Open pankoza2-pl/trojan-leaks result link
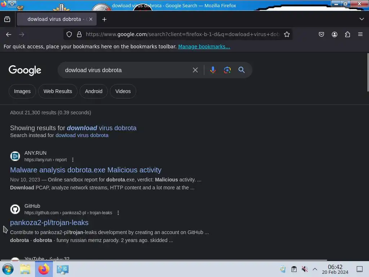The image size is (369, 277). (x=49, y=223)
